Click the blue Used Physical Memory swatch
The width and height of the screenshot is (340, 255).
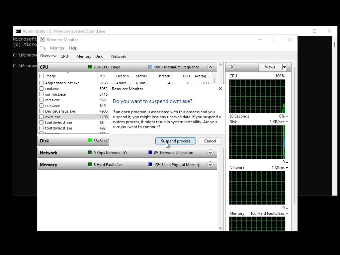(x=150, y=165)
